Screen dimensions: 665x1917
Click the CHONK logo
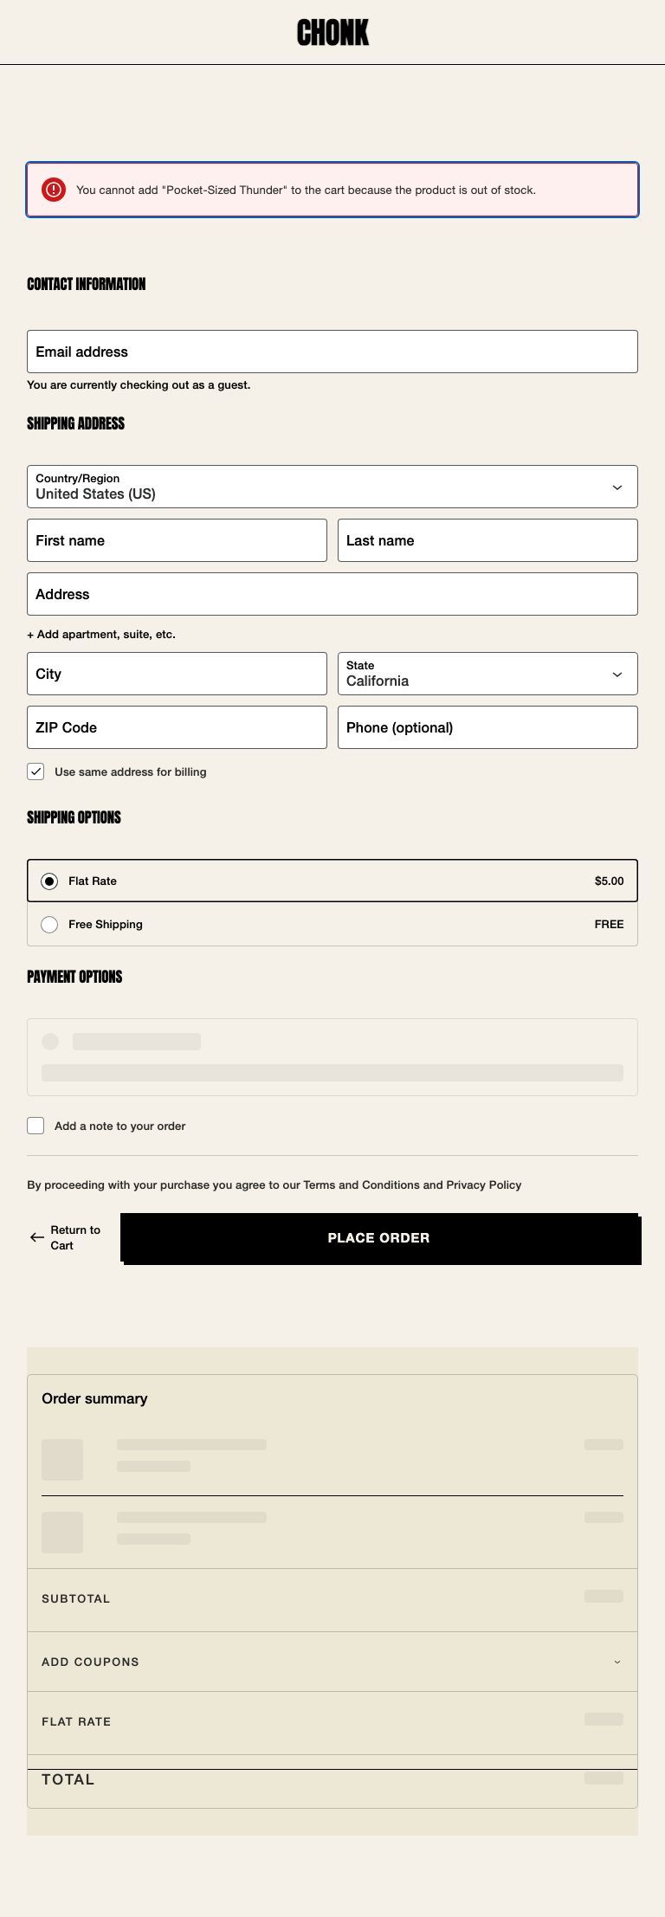tap(332, 33)
